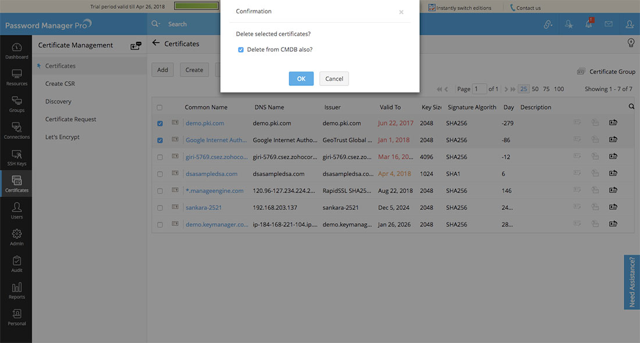Click the Certificate Group icon

click(581, 72)
